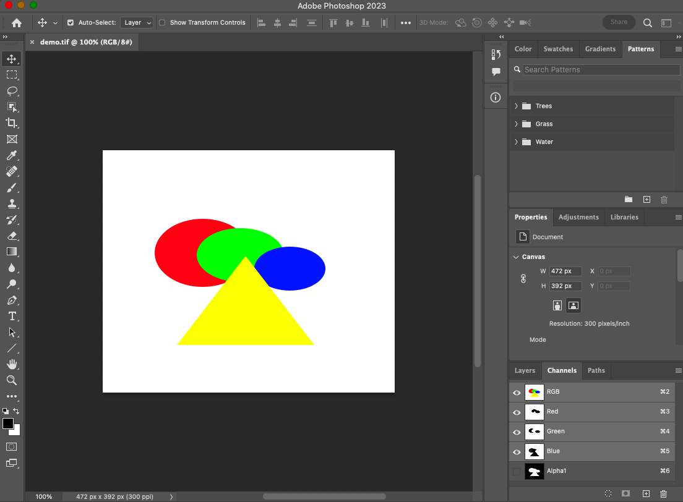Viewport: 683px width, 502px height.
Task: Select the Eyedropper tool
Action: [x=12, y=155]
